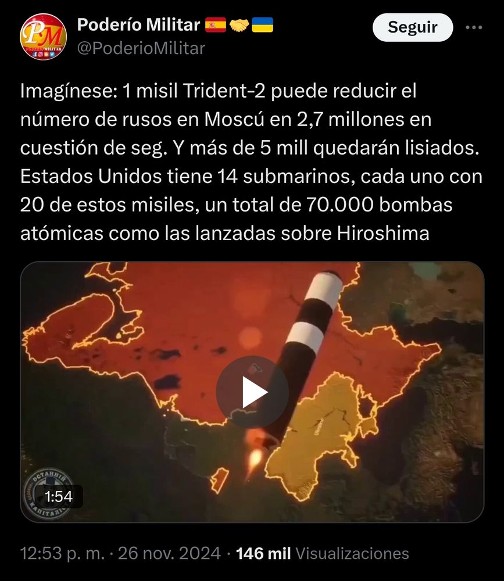The height and width of the screenshot is (581, 504).
Task: Open the Poderío Militar profile avatar
Action: coord(44,36)
